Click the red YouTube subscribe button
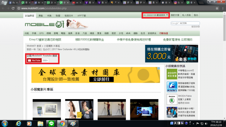Screen dimensions: 226x127 tap(34, 60)
